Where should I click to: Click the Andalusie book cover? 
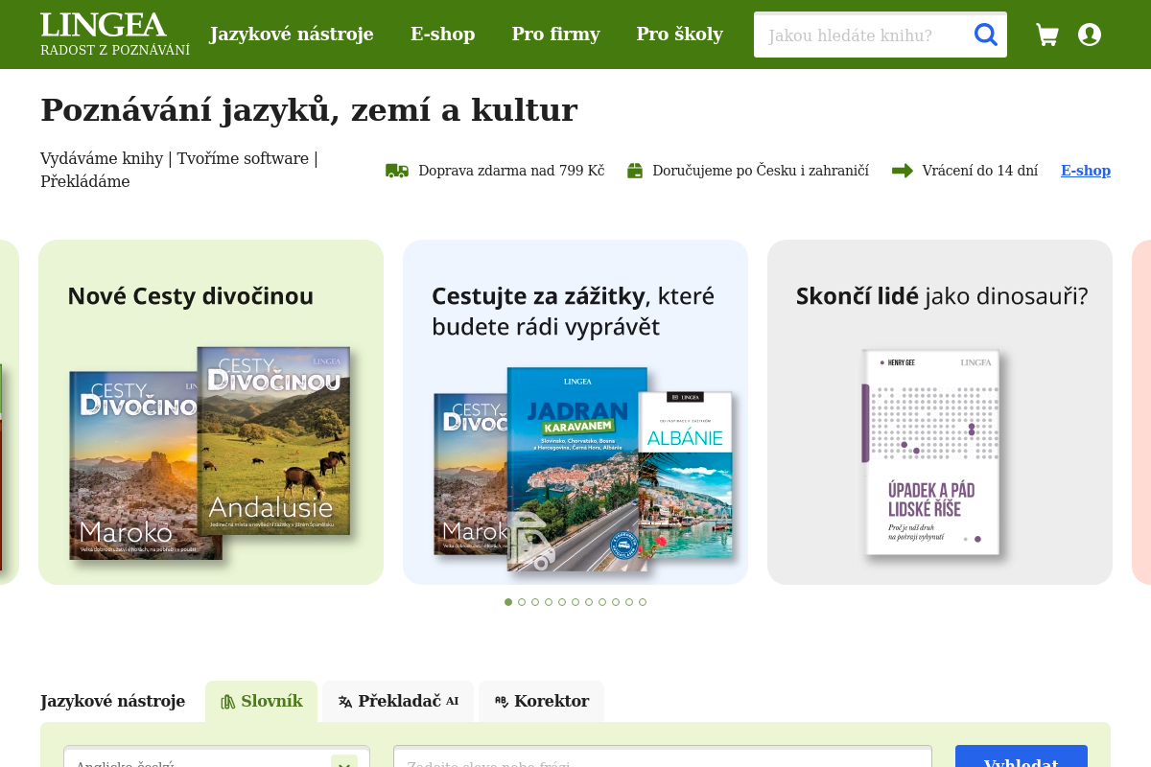pyautogui.click(x=273, y=440)
